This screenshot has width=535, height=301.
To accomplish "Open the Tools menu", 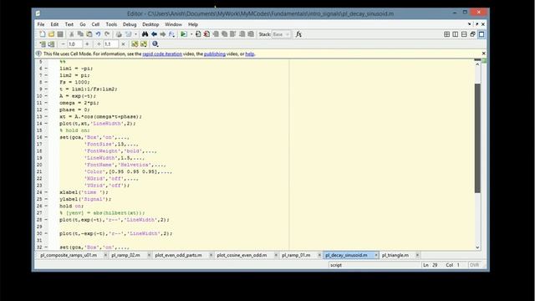I will 111,24.
